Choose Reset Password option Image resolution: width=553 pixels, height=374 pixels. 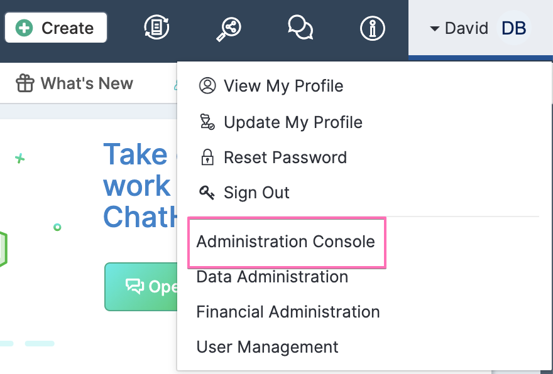pyautogui.click(x=285, y=158)
